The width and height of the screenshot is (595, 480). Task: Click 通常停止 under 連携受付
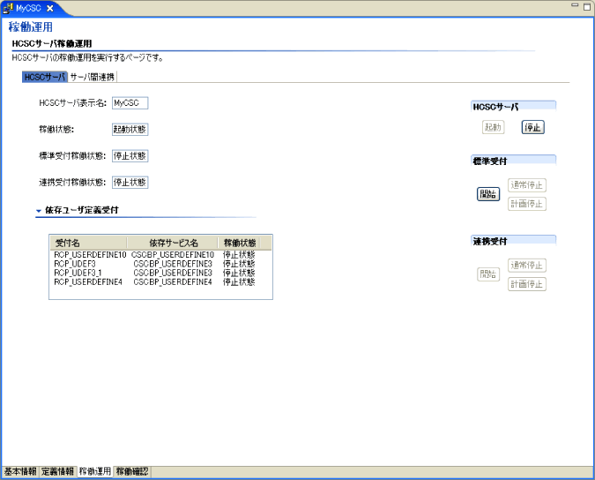(x=527, y=265)
